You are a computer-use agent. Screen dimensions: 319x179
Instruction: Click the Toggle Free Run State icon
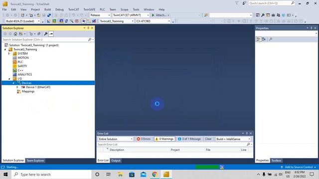click(x=77, y=21)
